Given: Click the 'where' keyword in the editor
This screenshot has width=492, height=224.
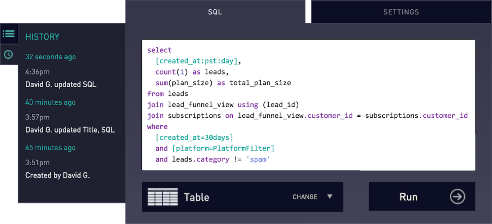Looking at the screenshot, I should (x=157, y=126).
